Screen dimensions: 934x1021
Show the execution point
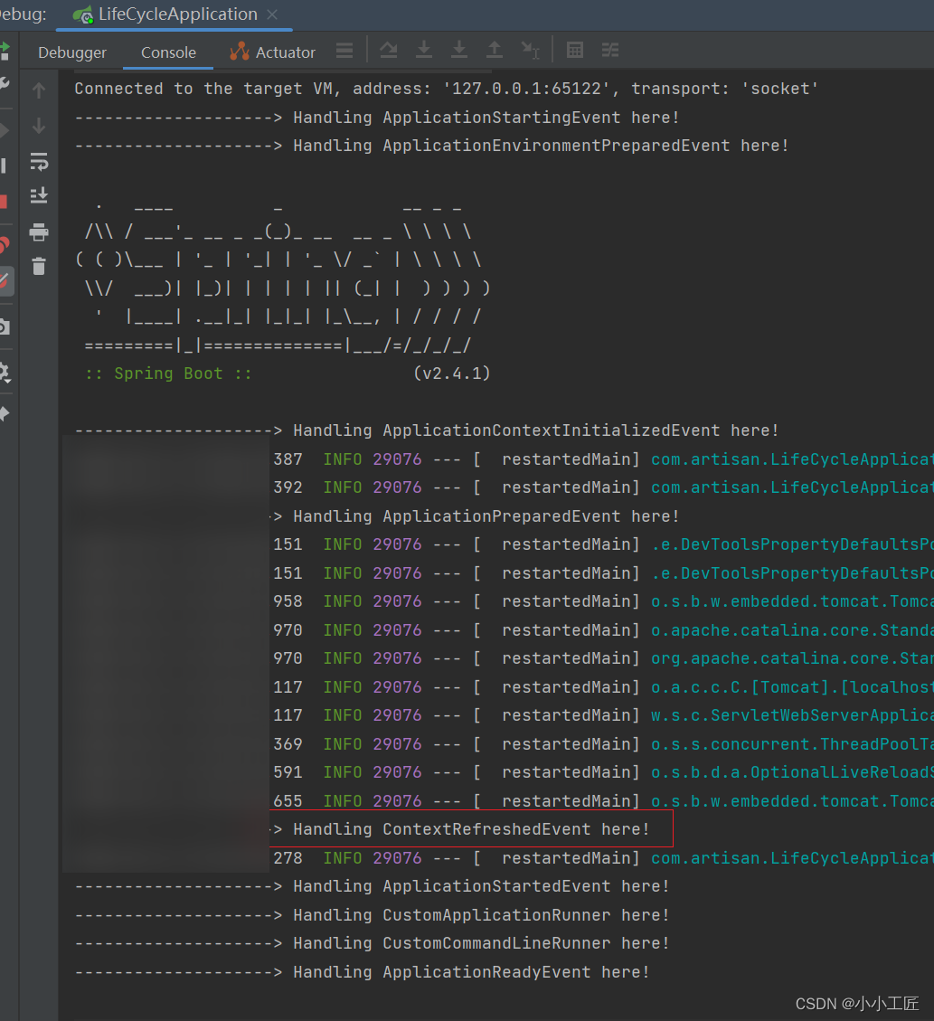coord(345,51)
